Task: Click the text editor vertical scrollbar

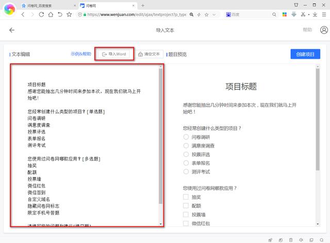Action: pos(160,136)
